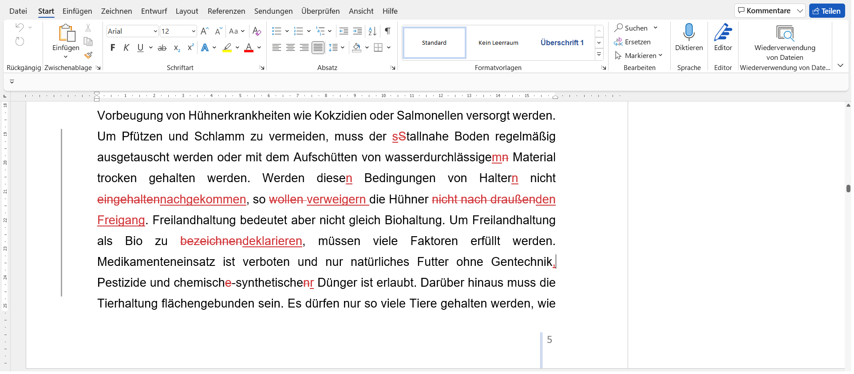854x374 pixels.
Task: Toggle paragraph marks pilcrow button
Action: pyautogui.click(x=387, y=31)
